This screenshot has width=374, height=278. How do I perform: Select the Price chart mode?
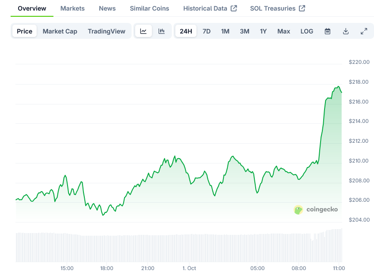click(25, 31)
